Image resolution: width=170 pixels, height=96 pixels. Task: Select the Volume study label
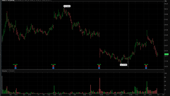coord(4,71)
